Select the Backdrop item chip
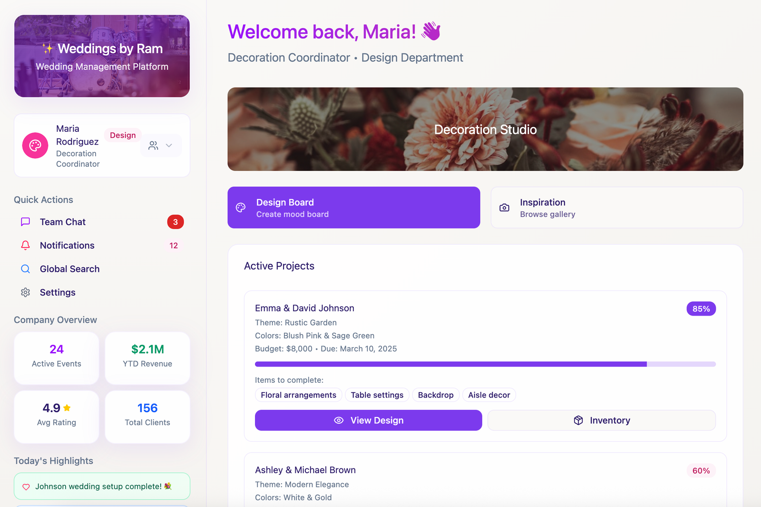The image size is (761, 507). click(x=436, y=395)
